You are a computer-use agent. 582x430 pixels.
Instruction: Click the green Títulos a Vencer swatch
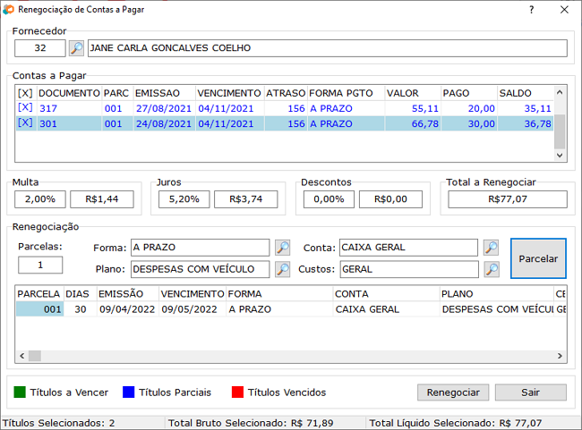click(x=20, y=392)
